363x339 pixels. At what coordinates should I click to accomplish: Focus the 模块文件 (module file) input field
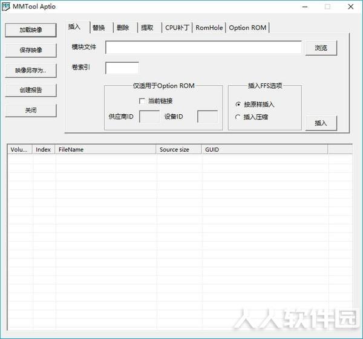[203, 47]
